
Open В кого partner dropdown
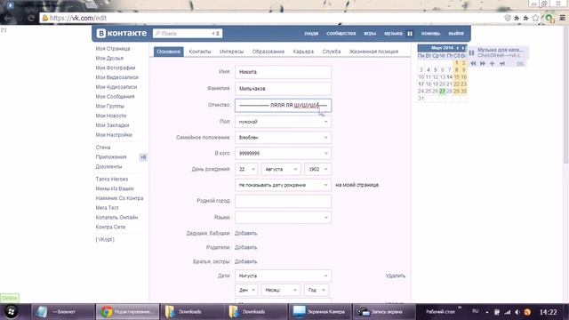coord(283,154)
